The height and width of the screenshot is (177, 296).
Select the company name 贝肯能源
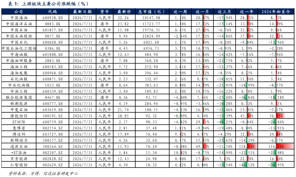(x=19, y=159)
